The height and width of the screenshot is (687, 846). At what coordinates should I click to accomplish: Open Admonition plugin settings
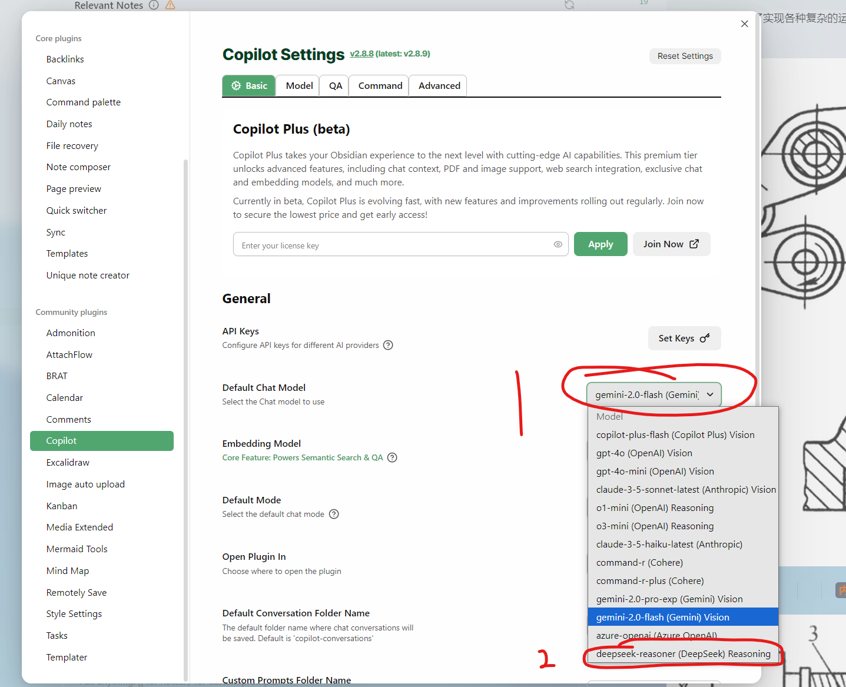102,333
